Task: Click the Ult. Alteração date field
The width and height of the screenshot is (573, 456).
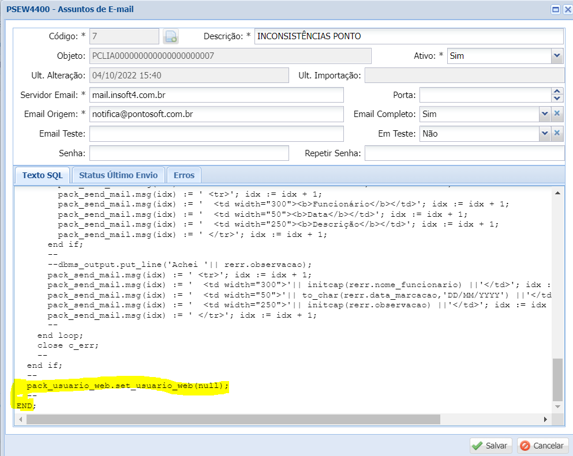Action: point(189,75)
